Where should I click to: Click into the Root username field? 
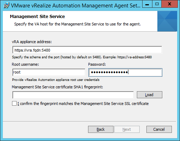click(x=49, y=72)
